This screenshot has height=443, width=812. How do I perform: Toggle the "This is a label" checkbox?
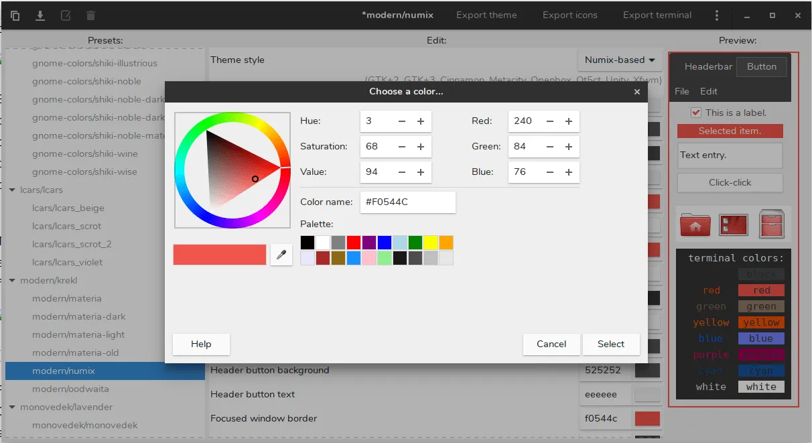tap(696, 113)
